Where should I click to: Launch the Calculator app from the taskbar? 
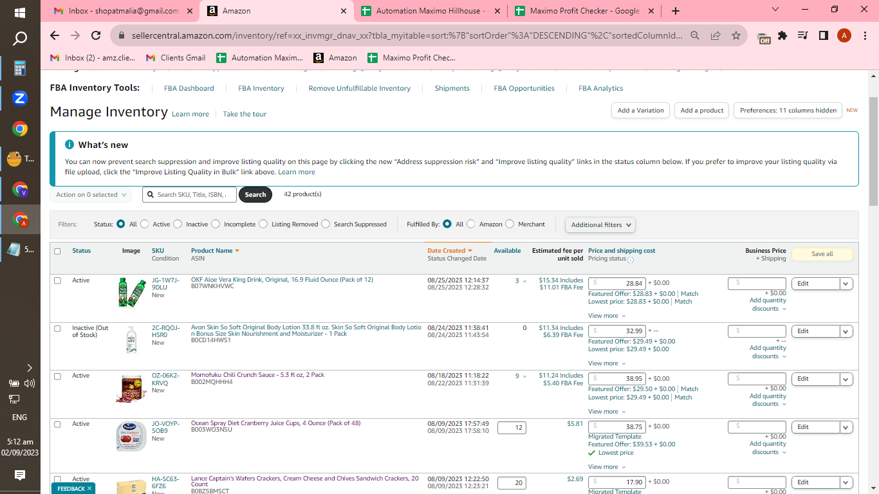20,68
